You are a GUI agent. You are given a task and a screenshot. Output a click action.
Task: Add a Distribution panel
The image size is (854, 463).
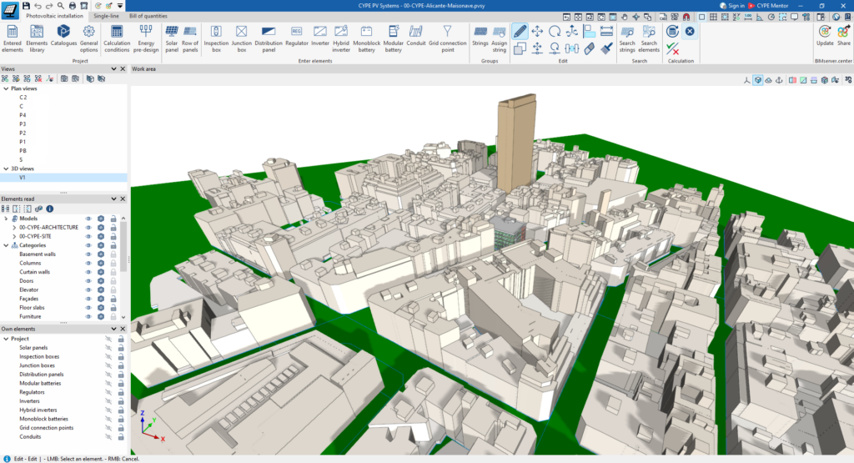click(269, 38)
